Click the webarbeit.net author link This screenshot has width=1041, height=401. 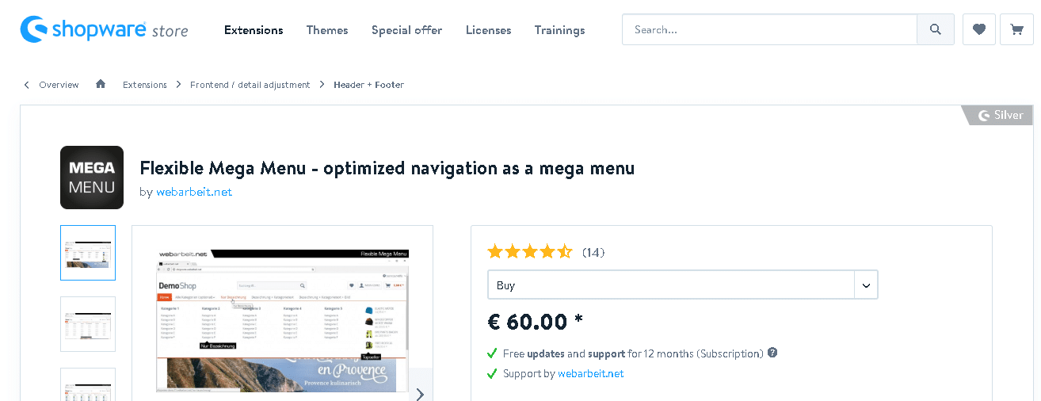pos(194,192)
